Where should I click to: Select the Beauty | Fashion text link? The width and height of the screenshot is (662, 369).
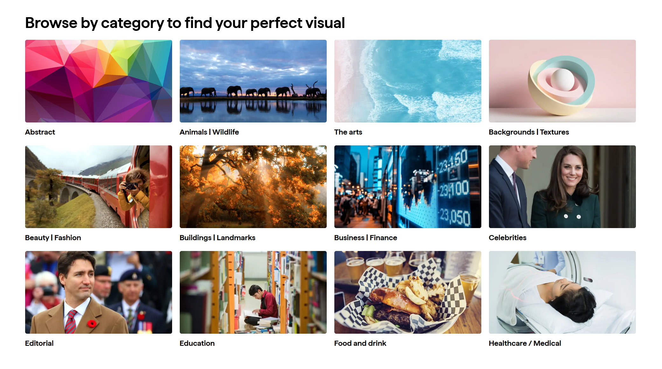point(53,238)
